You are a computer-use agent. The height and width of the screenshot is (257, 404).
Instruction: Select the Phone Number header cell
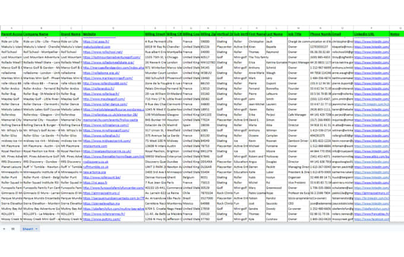320,34
